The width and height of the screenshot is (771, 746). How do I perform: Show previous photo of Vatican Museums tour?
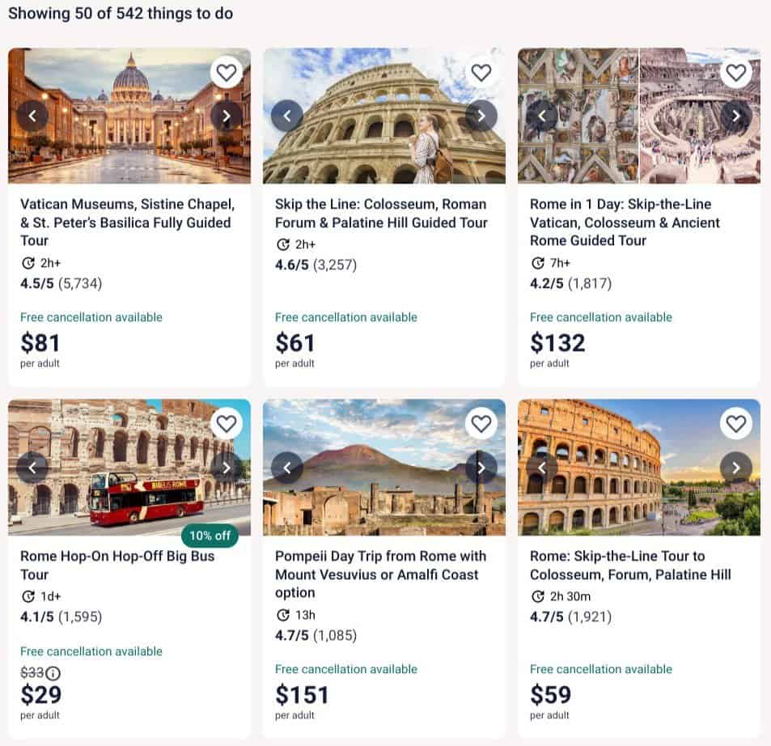coord(32,116)
